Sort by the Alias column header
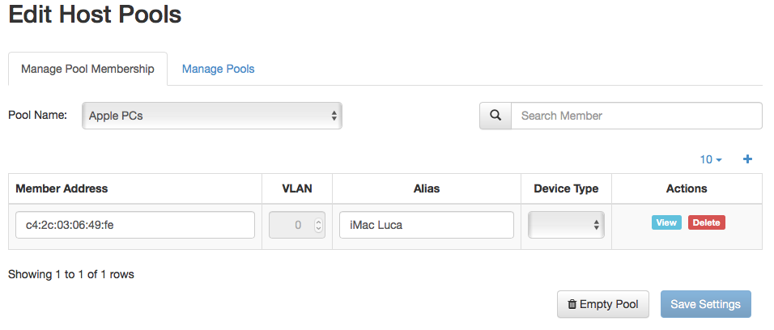This screenshot has width=774, height=330. point(427,188)
